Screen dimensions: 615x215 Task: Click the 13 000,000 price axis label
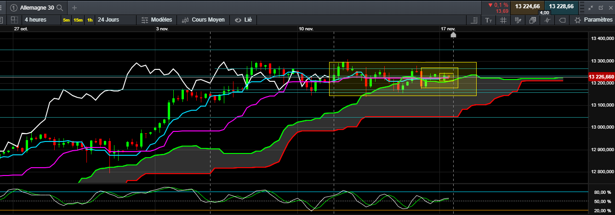[x=602, y=127]
